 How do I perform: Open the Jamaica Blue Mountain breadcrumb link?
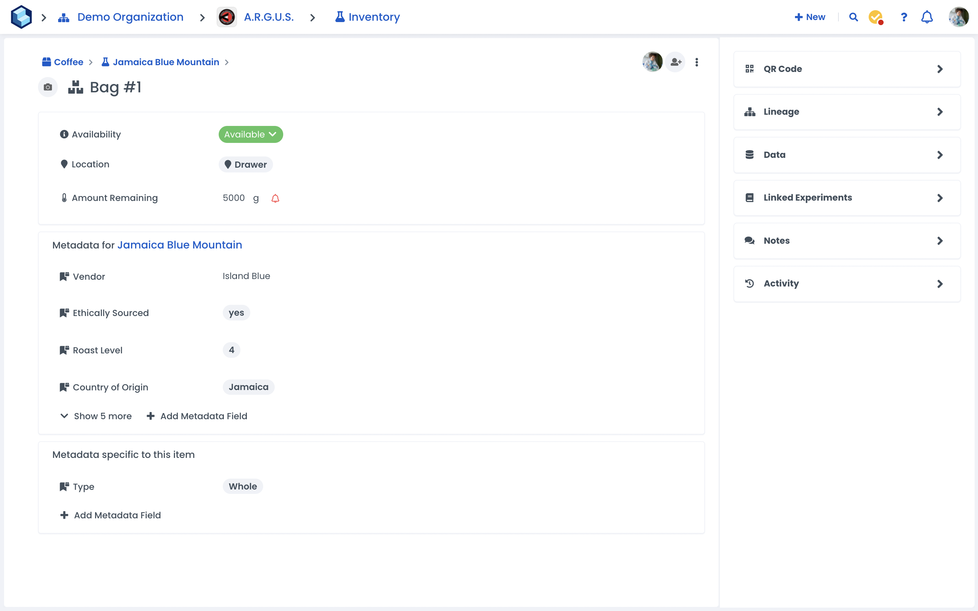coord(166,62)
